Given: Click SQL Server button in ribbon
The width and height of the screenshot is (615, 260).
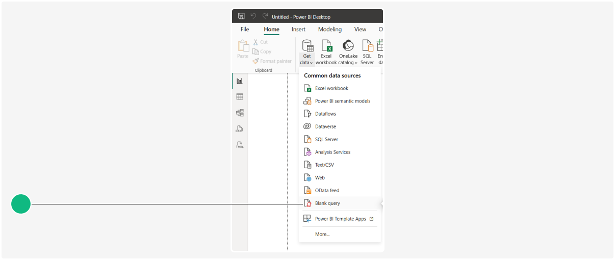Looking at the screenshot, I should (367, 53).
